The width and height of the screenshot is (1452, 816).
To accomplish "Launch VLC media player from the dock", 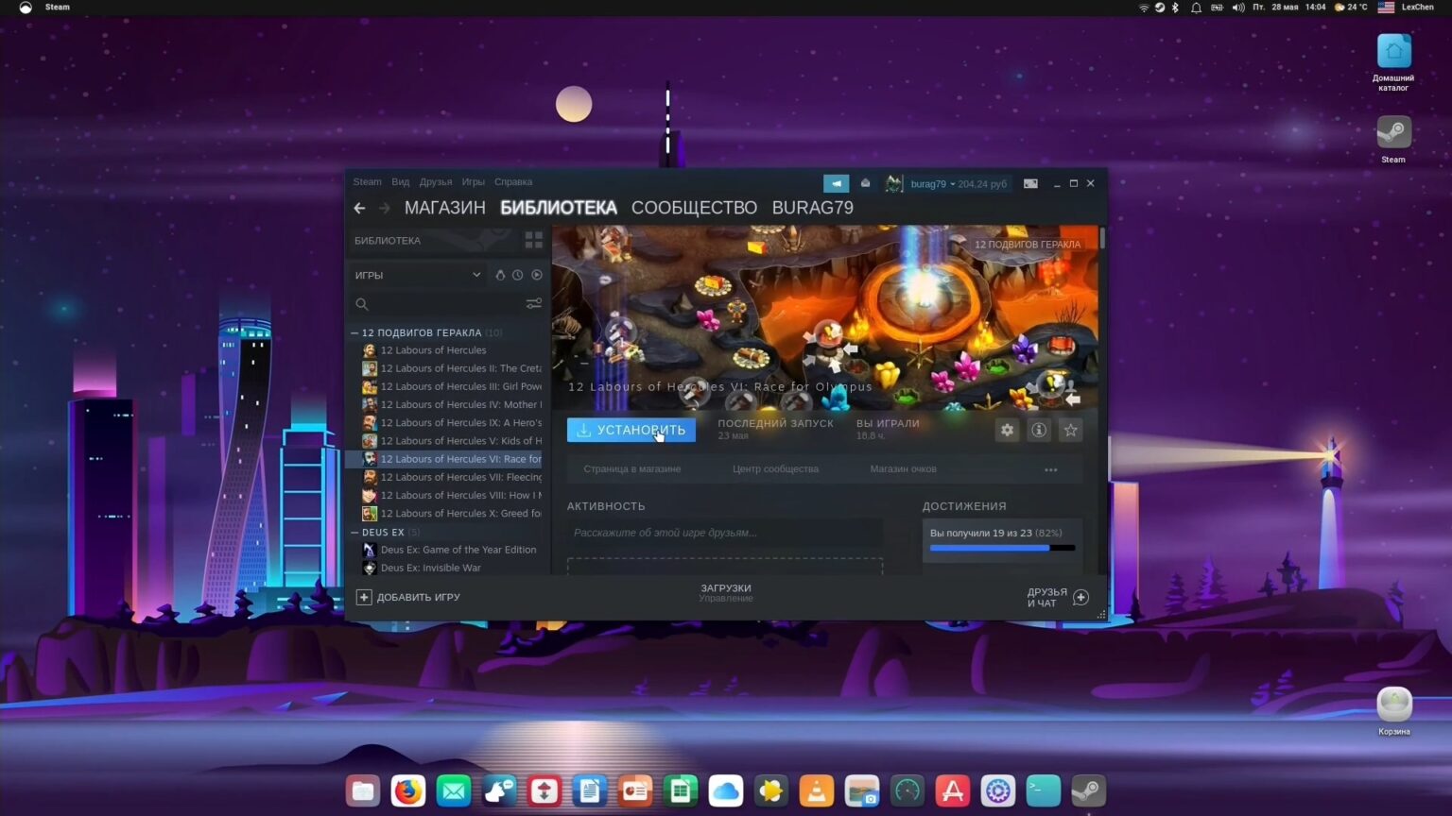I will [817, 790].
